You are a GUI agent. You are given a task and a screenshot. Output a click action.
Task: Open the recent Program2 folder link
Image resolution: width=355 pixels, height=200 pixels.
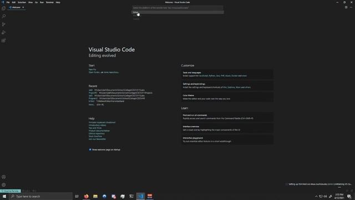point(93,98)
